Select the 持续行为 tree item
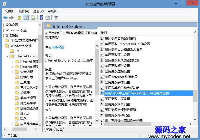 [26, 77]
